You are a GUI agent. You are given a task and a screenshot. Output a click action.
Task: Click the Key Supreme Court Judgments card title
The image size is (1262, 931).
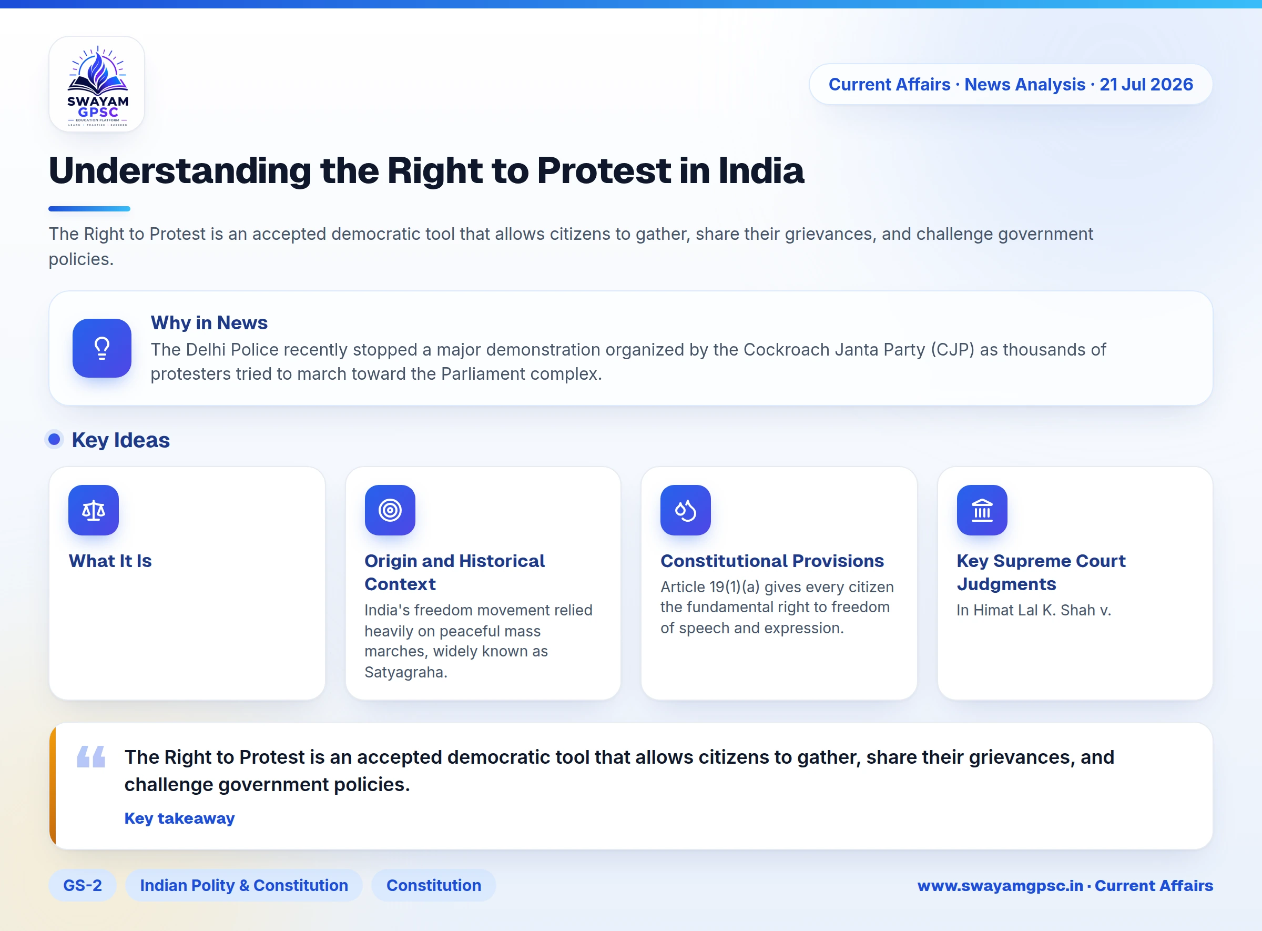[x=1041, y=573]
